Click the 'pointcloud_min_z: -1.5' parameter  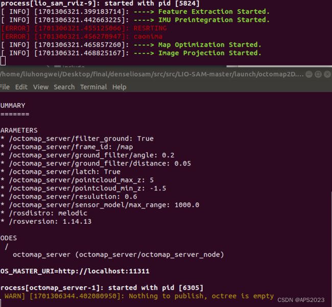tap(83, 188)
